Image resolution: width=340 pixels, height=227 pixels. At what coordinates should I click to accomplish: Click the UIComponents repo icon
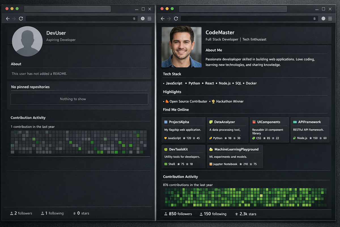click(x=254, y=122)
